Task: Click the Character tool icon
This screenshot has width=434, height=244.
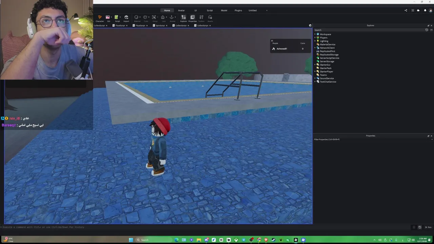Action: coord(100,17)
